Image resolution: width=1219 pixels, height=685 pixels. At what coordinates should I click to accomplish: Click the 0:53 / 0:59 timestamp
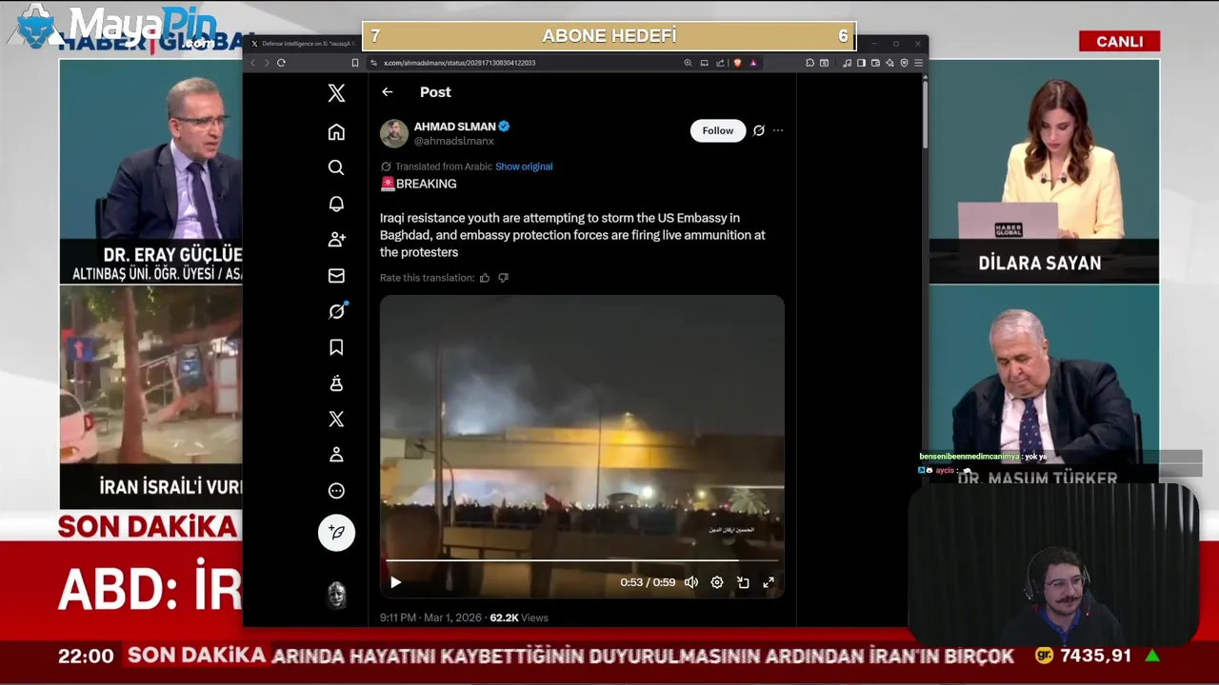[x=648, y=582]
